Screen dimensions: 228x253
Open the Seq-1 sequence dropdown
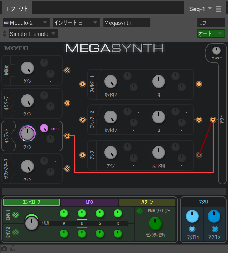(x=200, y=9)
